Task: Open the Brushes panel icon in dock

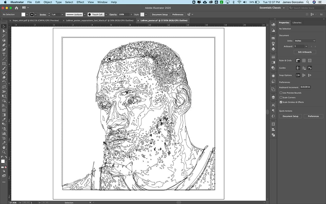Action: pyautogui.click(x=273, y=44)
